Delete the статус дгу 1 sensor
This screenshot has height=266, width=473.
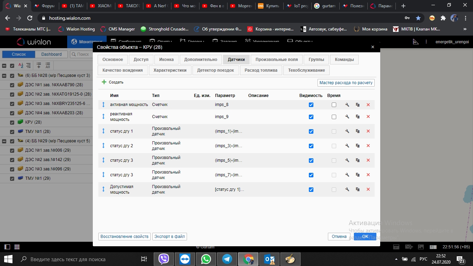[368, 131]
